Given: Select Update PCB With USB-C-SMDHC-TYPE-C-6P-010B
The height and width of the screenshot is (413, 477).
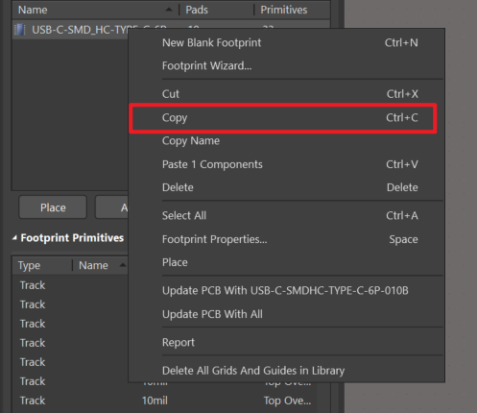Looking at the screenshot, I should 286,290.
